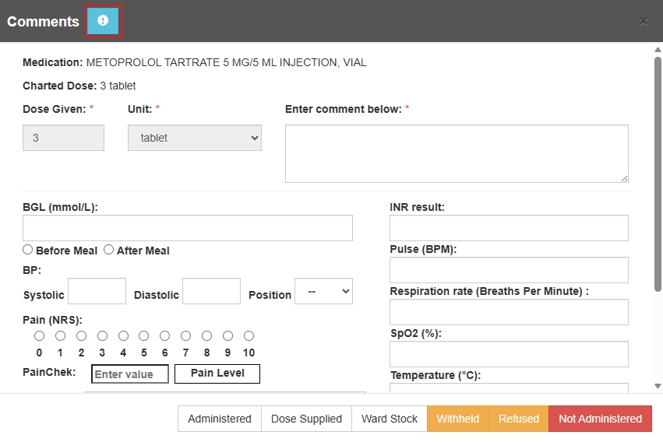The height and width of the screenshot is (442, 663).
Task: Select pain score 5 radio button
Action: coord(144,335)
